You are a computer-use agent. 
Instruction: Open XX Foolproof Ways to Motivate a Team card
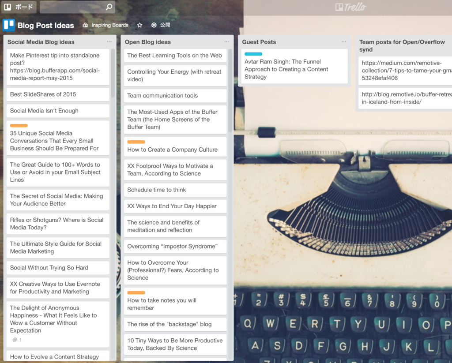pos(175,170)
